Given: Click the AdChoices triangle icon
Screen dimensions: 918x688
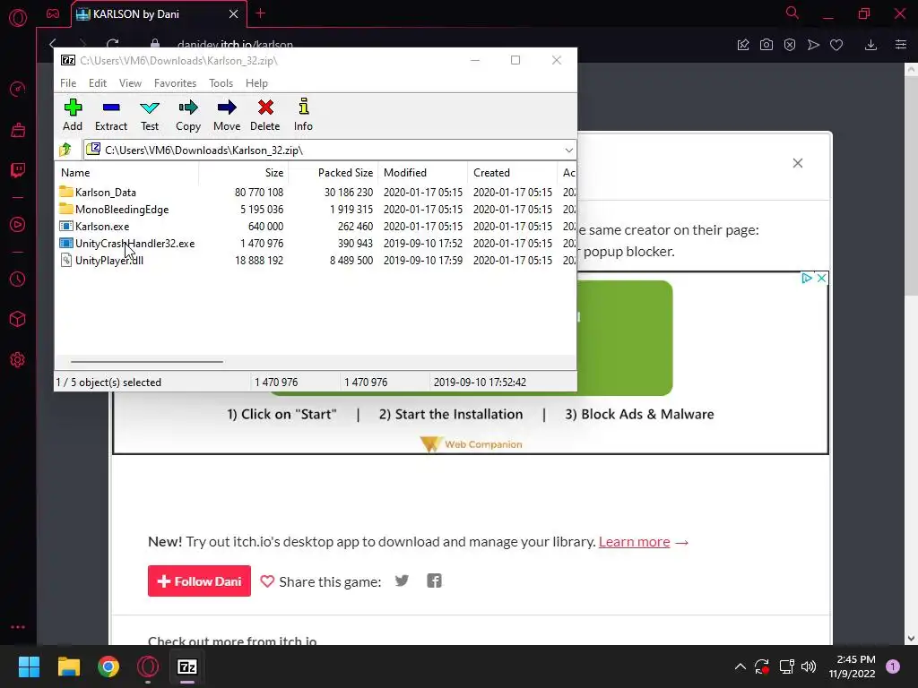Looking at the screenshot, I should pos(807,278).
